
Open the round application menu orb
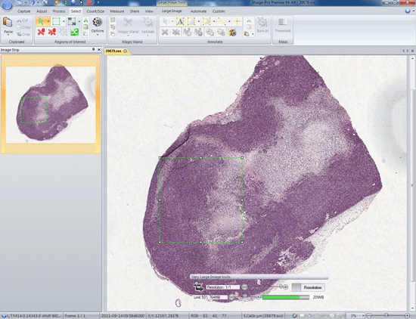pos(7,5)
